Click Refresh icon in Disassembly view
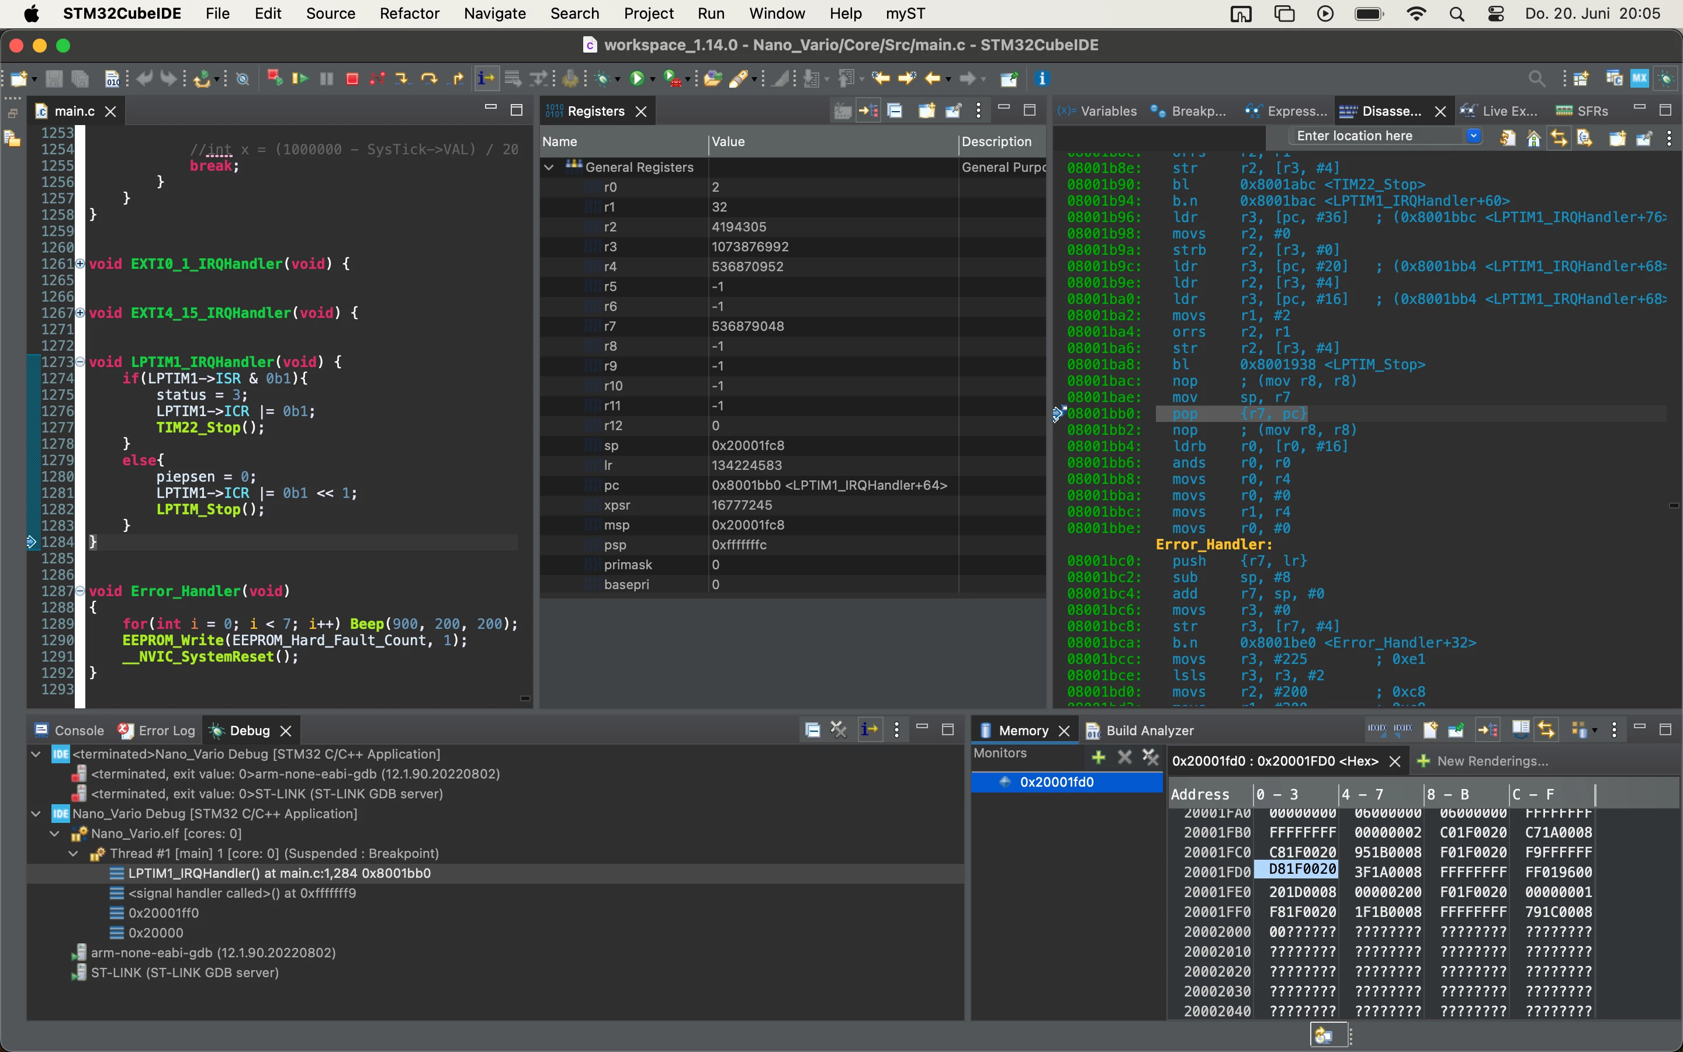 1508,138
